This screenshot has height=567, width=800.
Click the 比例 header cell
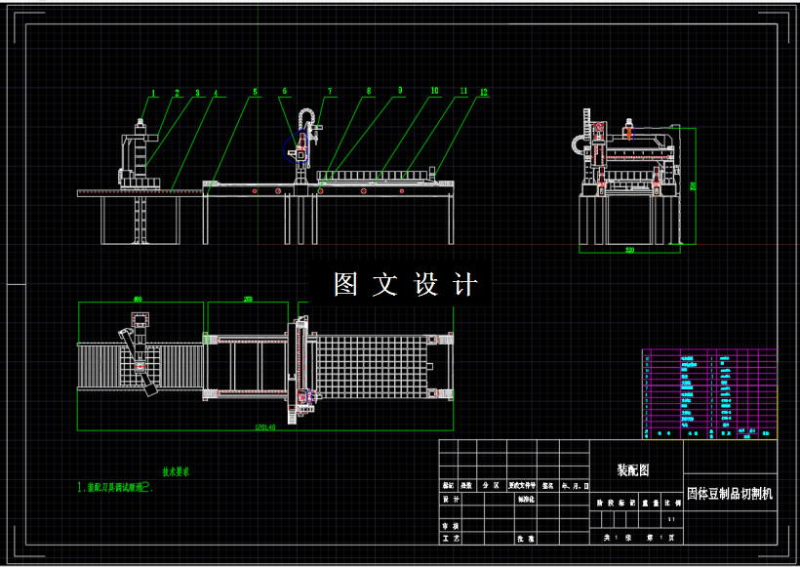click(x=672, y=503)
